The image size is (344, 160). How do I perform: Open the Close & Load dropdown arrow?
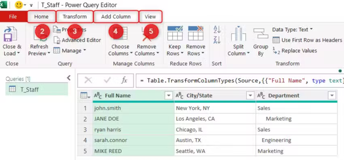point(18,53)
